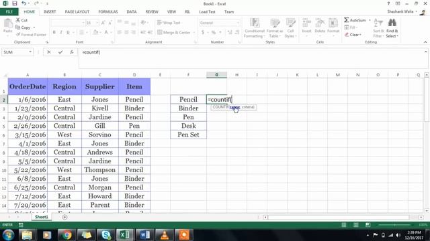Image resolution: width=430 pixels, height=241 pixels.
Task: Toggle Normal view in status bar
Action: pyautogui.click(x=343, y=225)
